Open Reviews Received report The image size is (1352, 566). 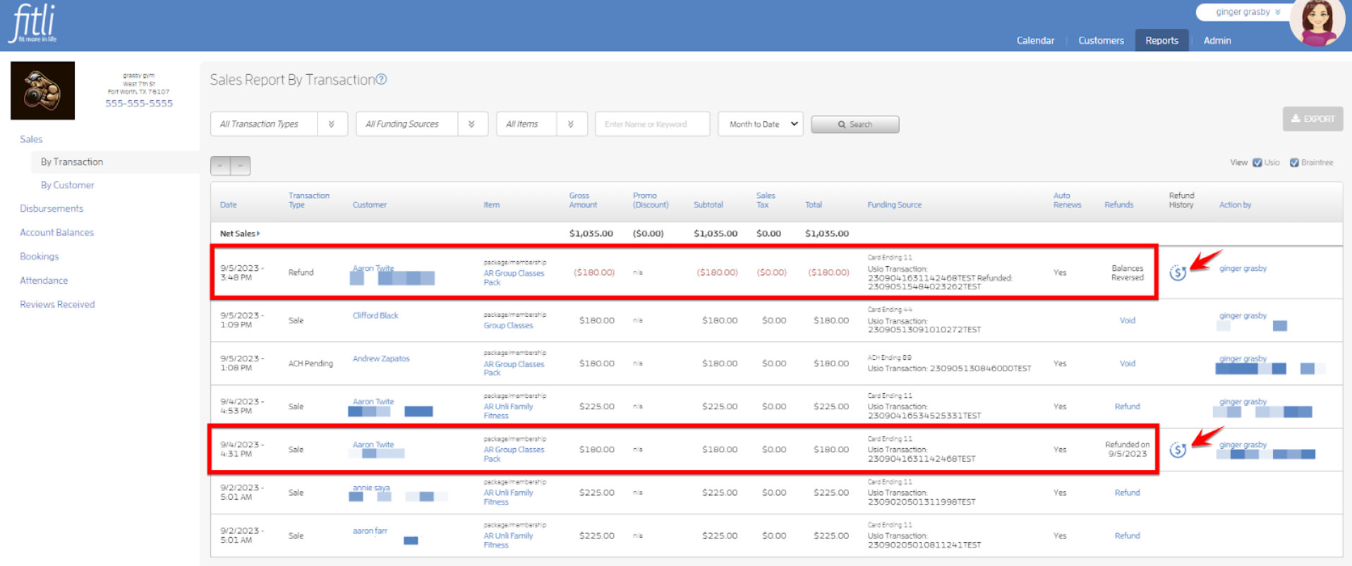pos(57,304)
